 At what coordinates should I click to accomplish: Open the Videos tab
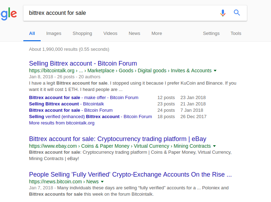110,33
